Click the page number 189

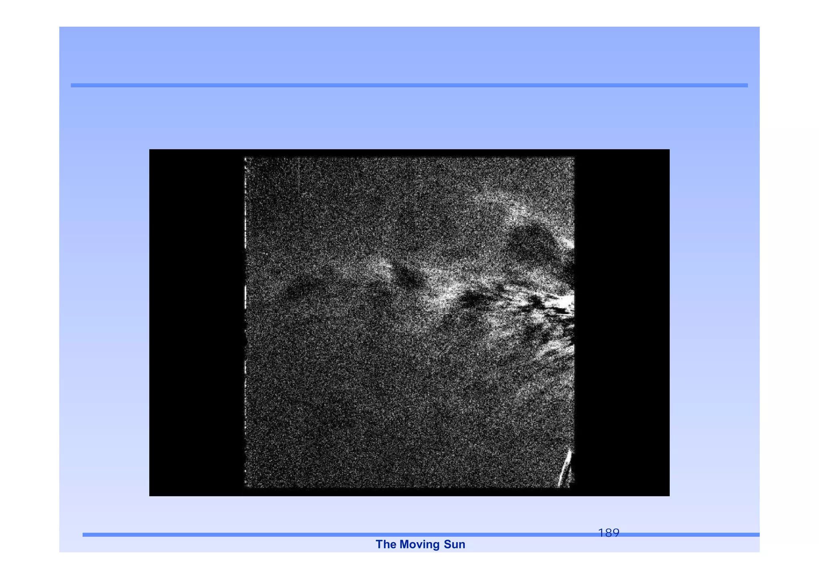point(608,533)
